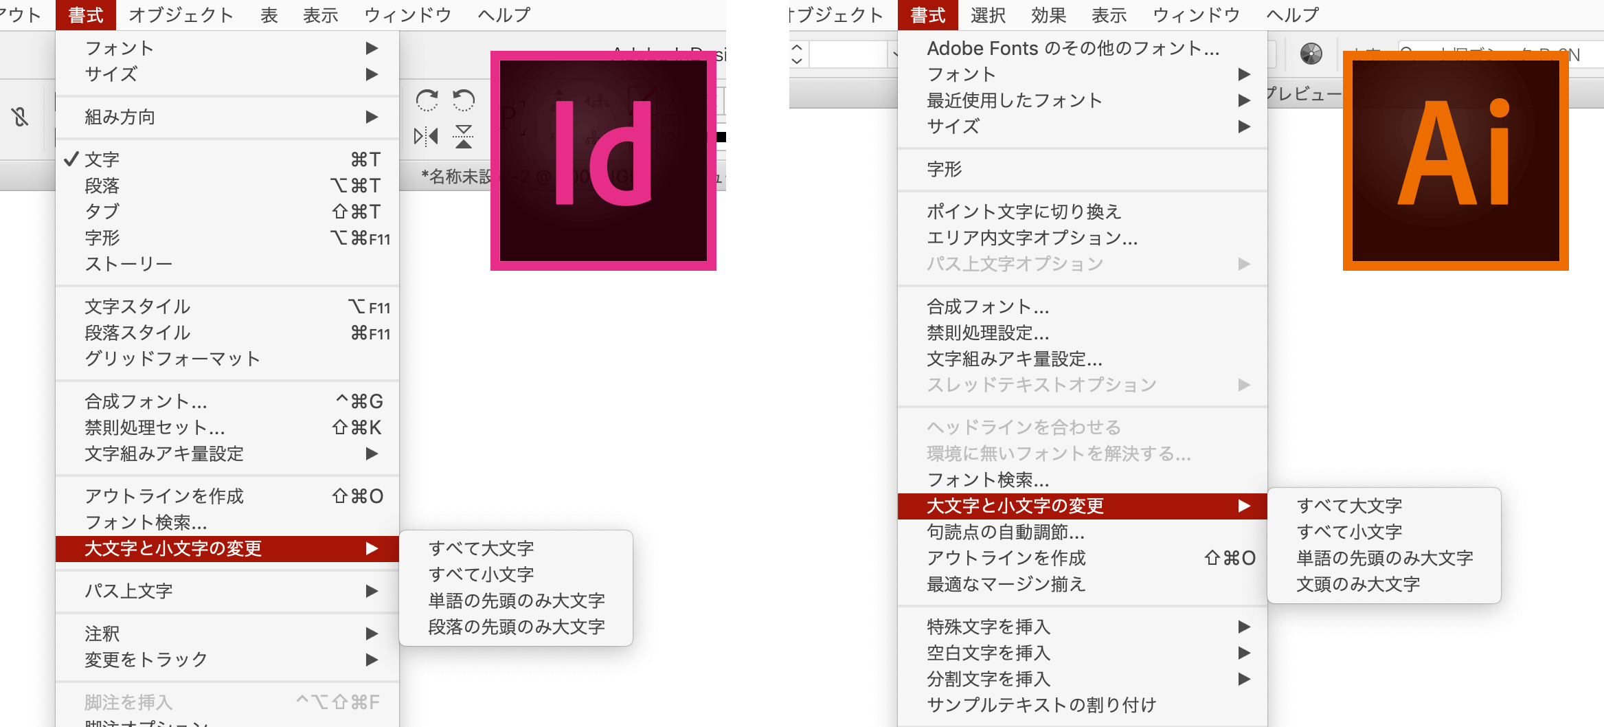Viewport: 1604px width, 727px height.
Task: Choose フォント検索... in Illustrator menu
Action: coord(1083,480)
